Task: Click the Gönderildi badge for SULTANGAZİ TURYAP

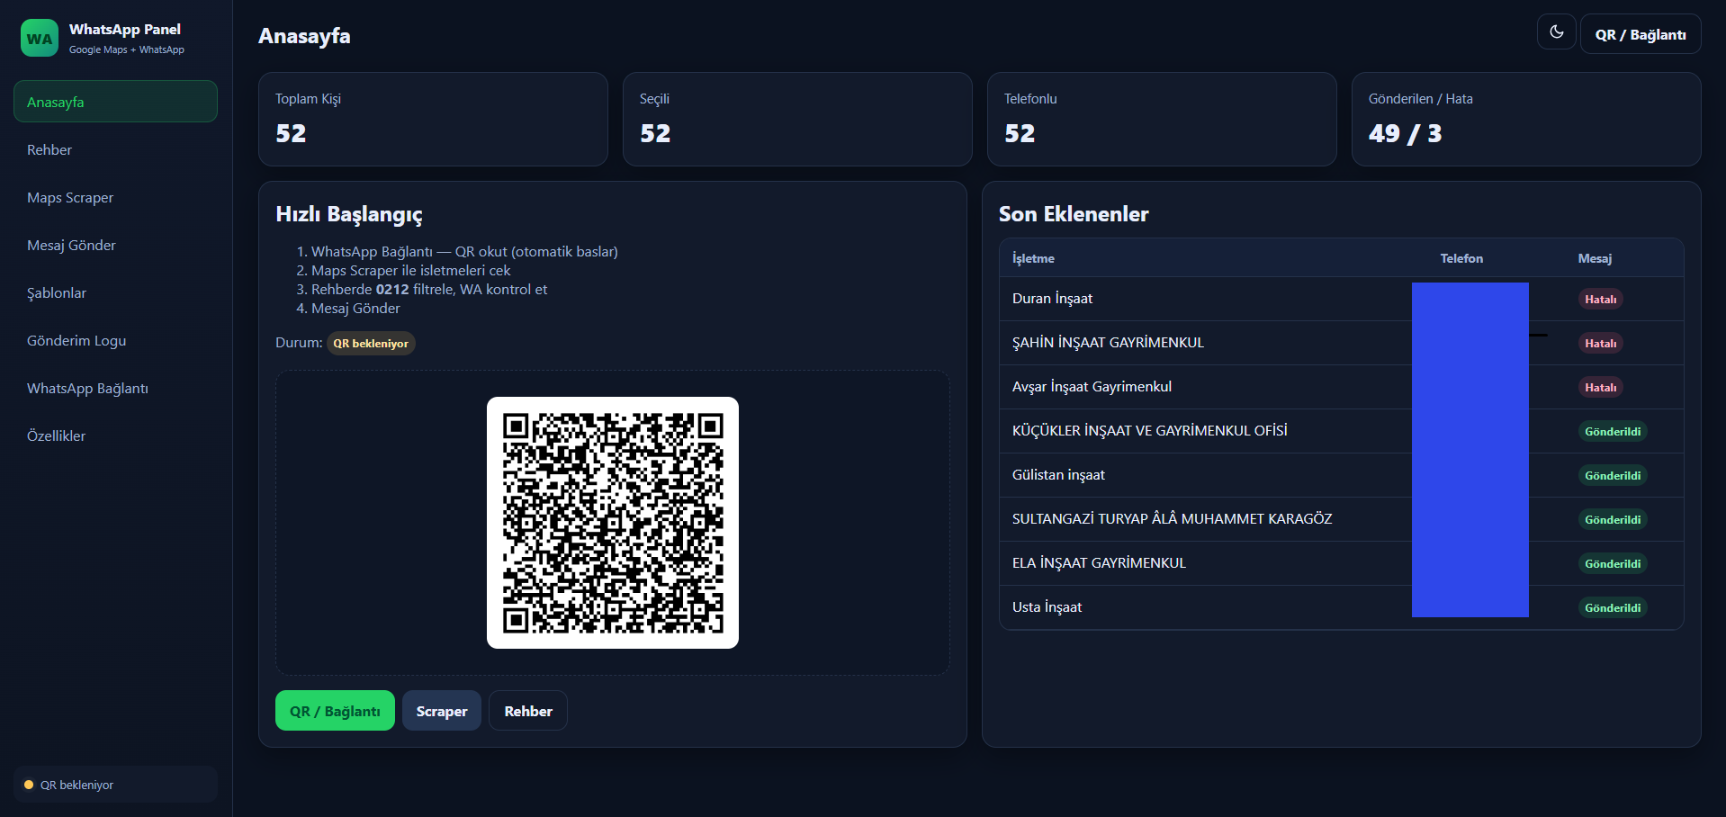Action: (1613, 519)
